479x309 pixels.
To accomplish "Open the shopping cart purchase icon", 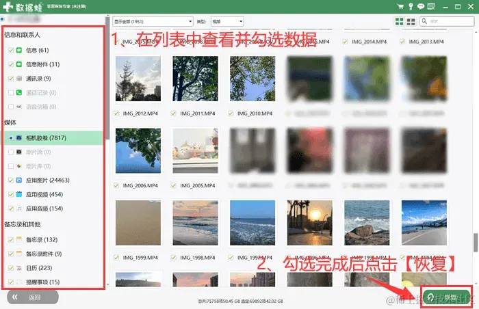I will point(400,6).
